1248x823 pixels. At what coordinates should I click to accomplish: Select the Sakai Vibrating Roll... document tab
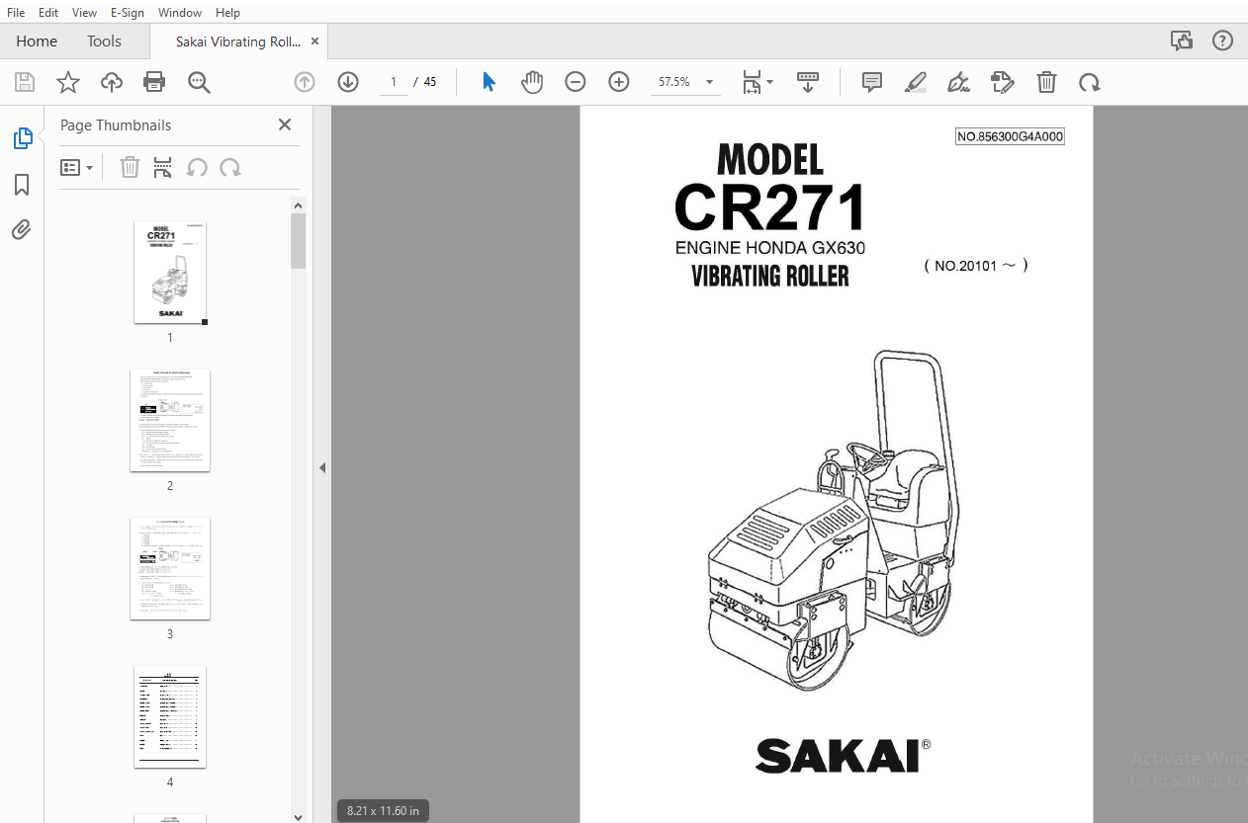click(238, 41)
